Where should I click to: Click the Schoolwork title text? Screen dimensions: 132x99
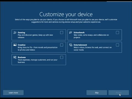79,32
